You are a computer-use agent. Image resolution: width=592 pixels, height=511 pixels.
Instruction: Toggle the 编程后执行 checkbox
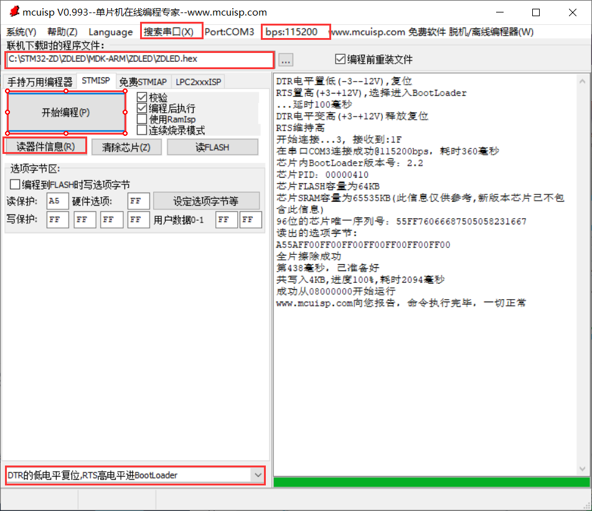[x=166, y=108]
